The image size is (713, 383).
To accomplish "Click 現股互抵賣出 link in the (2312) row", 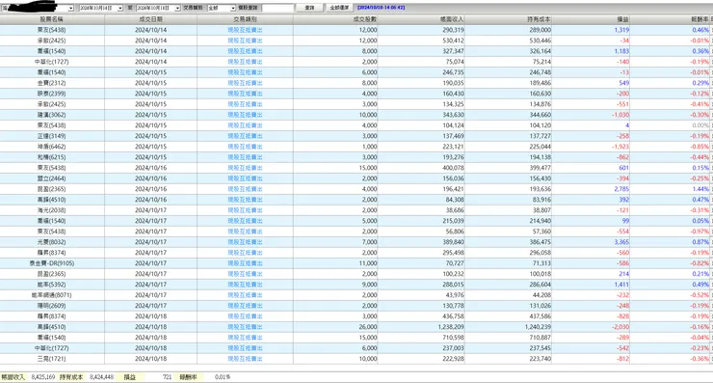I will [x=245, y=83].
